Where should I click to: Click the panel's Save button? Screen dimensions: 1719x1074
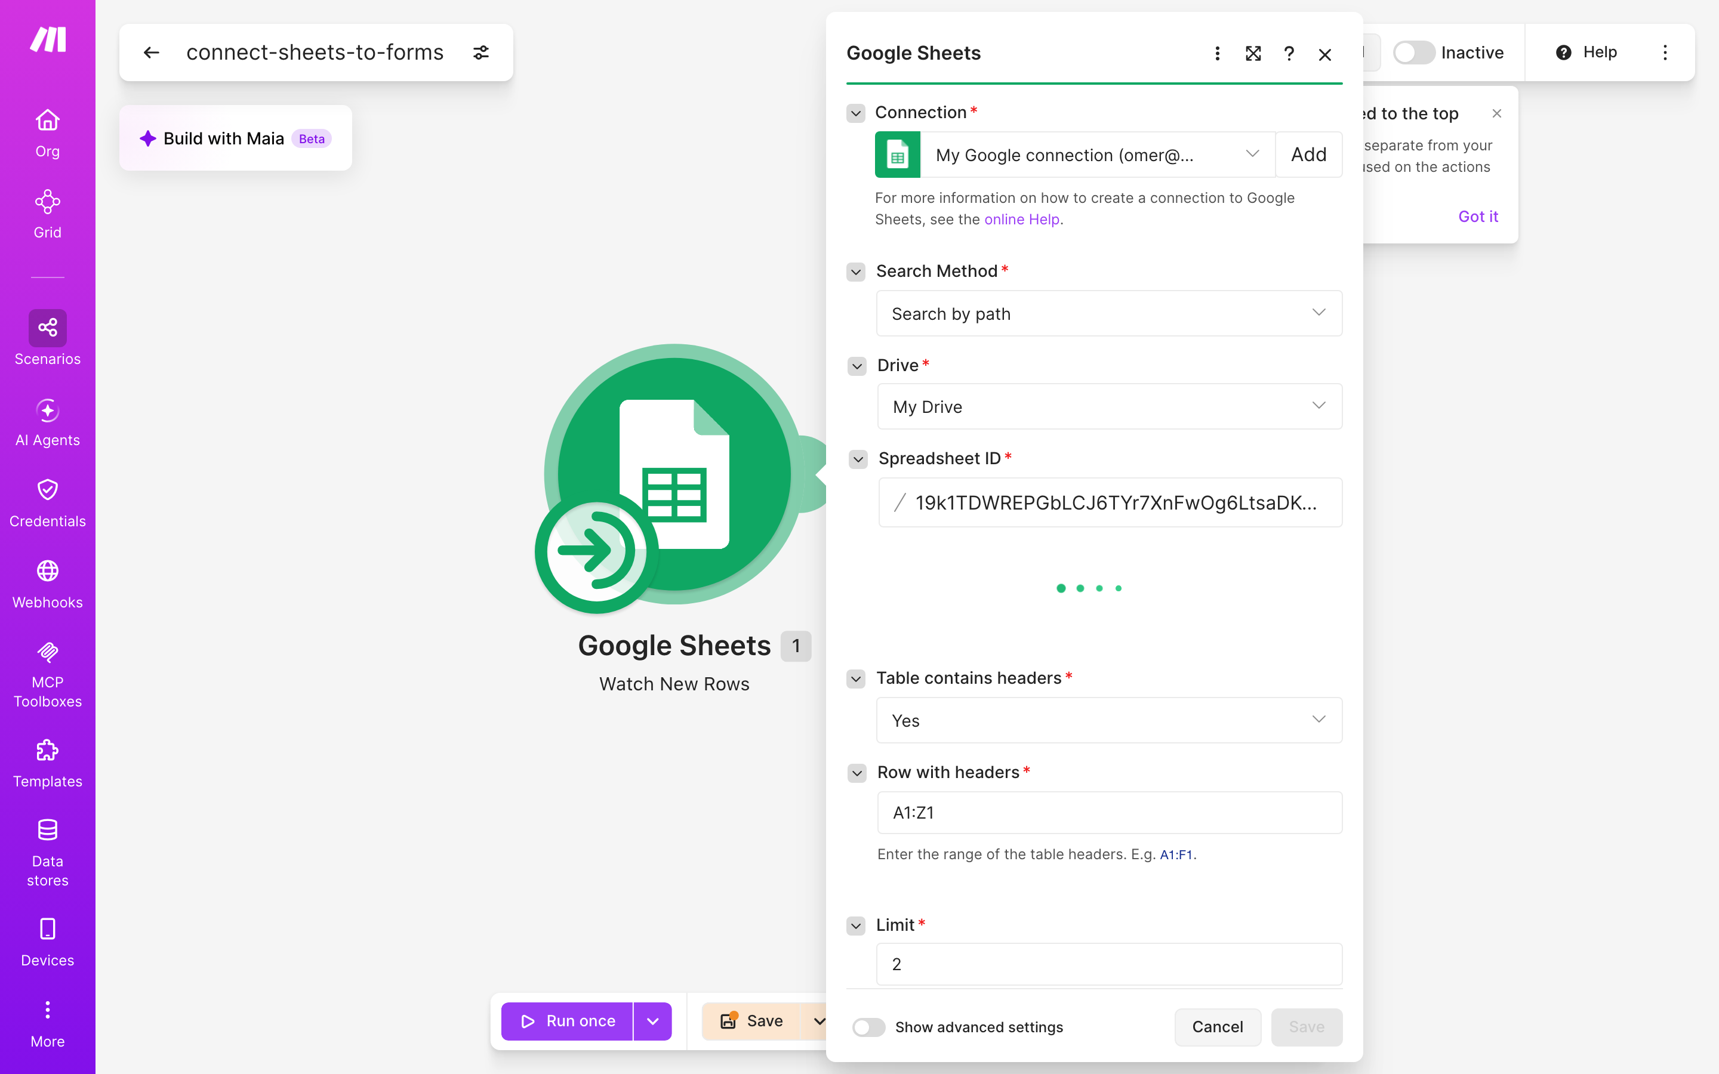click(x=1307, y=1027)
